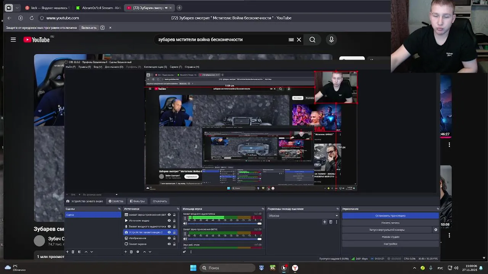Add a new source with the plus icon
Screen dimensions: 488x274
point(125,252)
